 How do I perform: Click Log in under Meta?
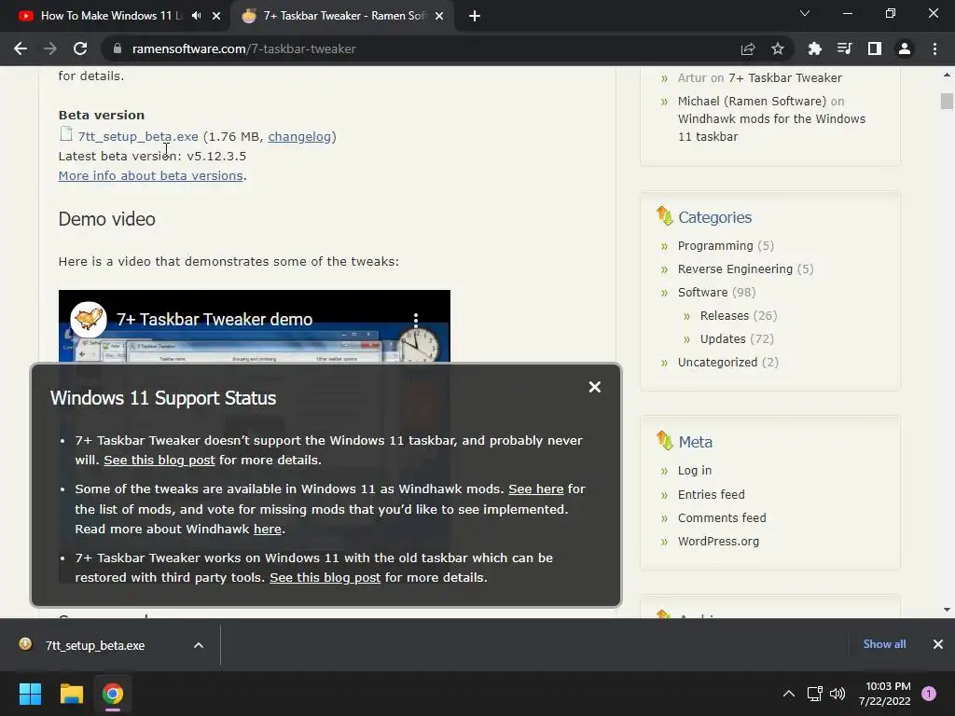[694, 470]
